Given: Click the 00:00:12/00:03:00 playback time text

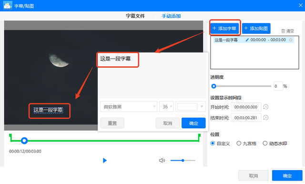Looking at the screenshot, I should click(25, 151).
